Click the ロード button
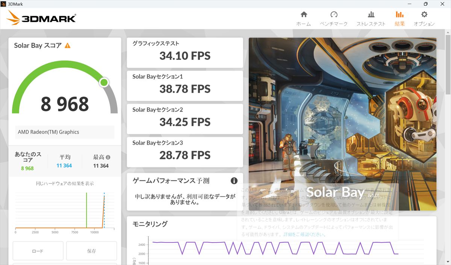 click(x=38, y=251)
